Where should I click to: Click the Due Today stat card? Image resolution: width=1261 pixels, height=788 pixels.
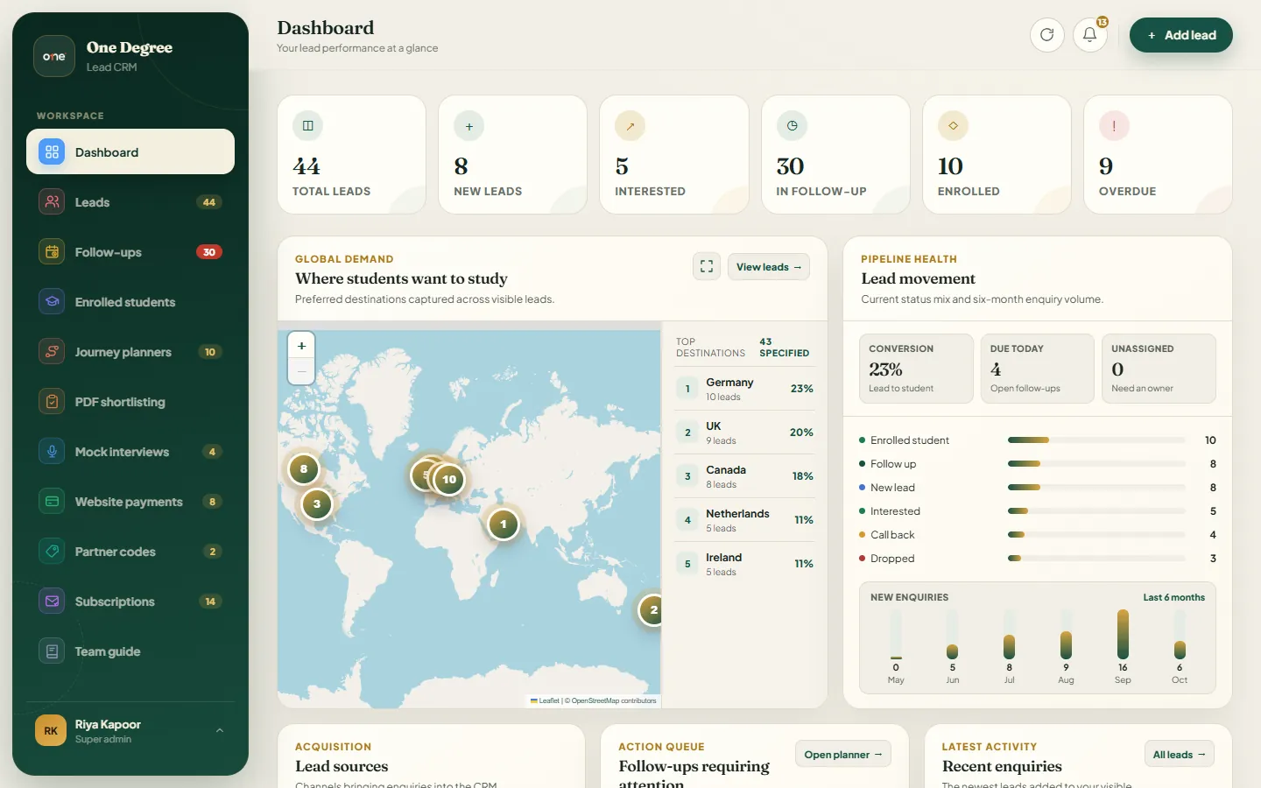[x=1037, y=369]
